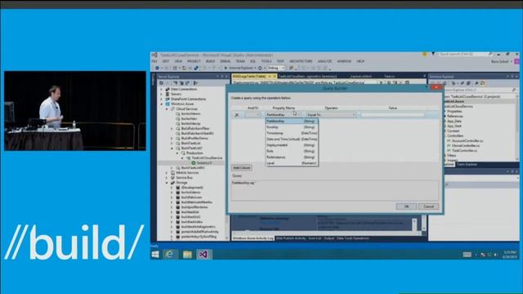Choose RowKey from the property list
523x294 pixels.
[x=292, y=127]
